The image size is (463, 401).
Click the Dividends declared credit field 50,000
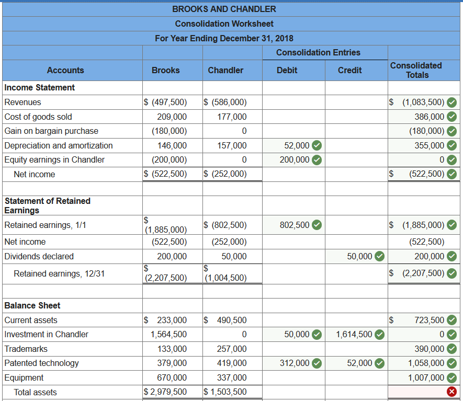pos(356,256)
